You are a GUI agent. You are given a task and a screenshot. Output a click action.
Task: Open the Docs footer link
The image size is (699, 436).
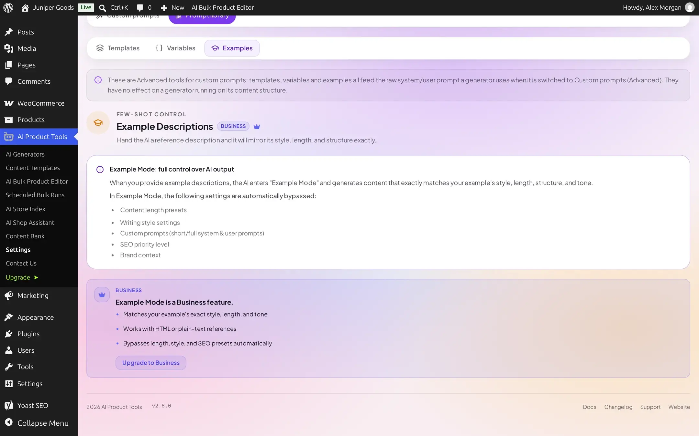point(589,407)
